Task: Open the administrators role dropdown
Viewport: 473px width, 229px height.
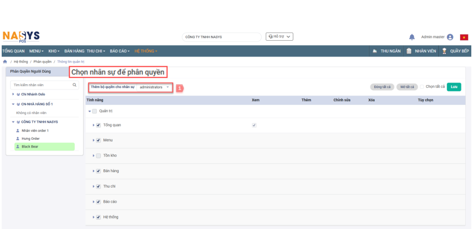Action: tap(154, 87)
